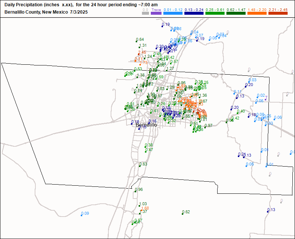The image size is (295, 239).
Task: Click the 0.02 station reading
Action: click(x=261, y=96)
